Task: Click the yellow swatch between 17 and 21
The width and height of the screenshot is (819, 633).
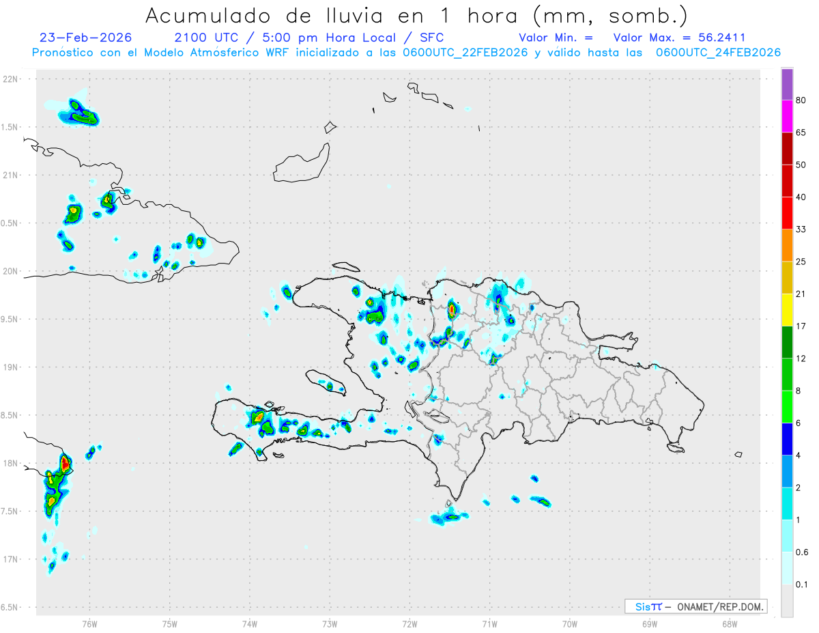Action: tap(787, 310)
